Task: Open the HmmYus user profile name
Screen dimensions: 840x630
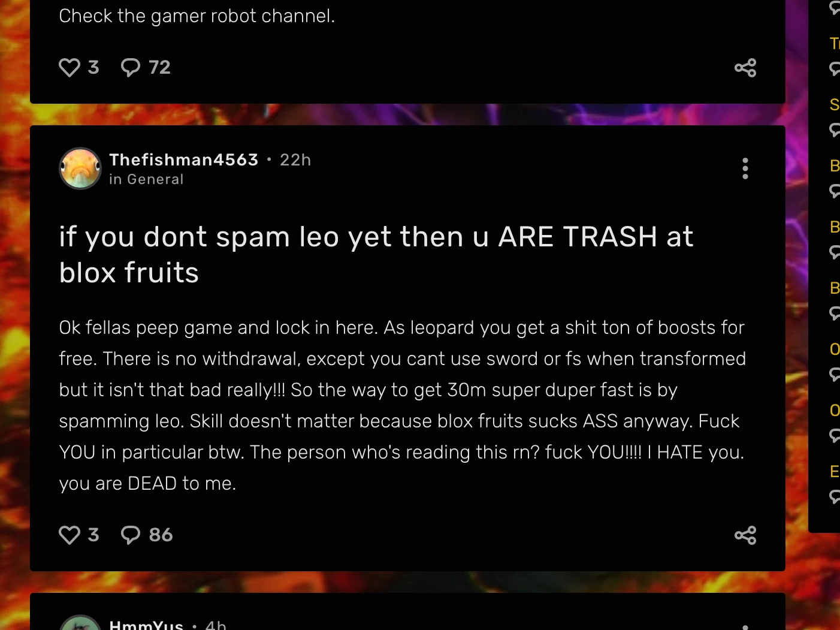Action: [146, 625]
